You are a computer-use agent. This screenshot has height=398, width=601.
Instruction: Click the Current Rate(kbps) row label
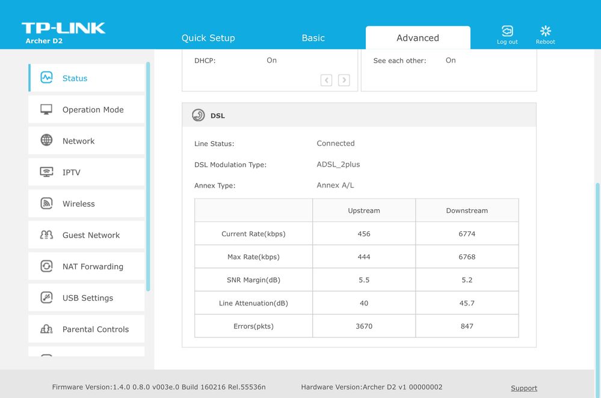pos(253,234)
